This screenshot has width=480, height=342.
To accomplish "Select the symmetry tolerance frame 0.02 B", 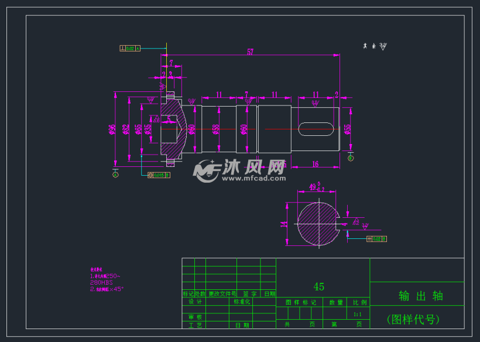I will click(x=376, y=239).
